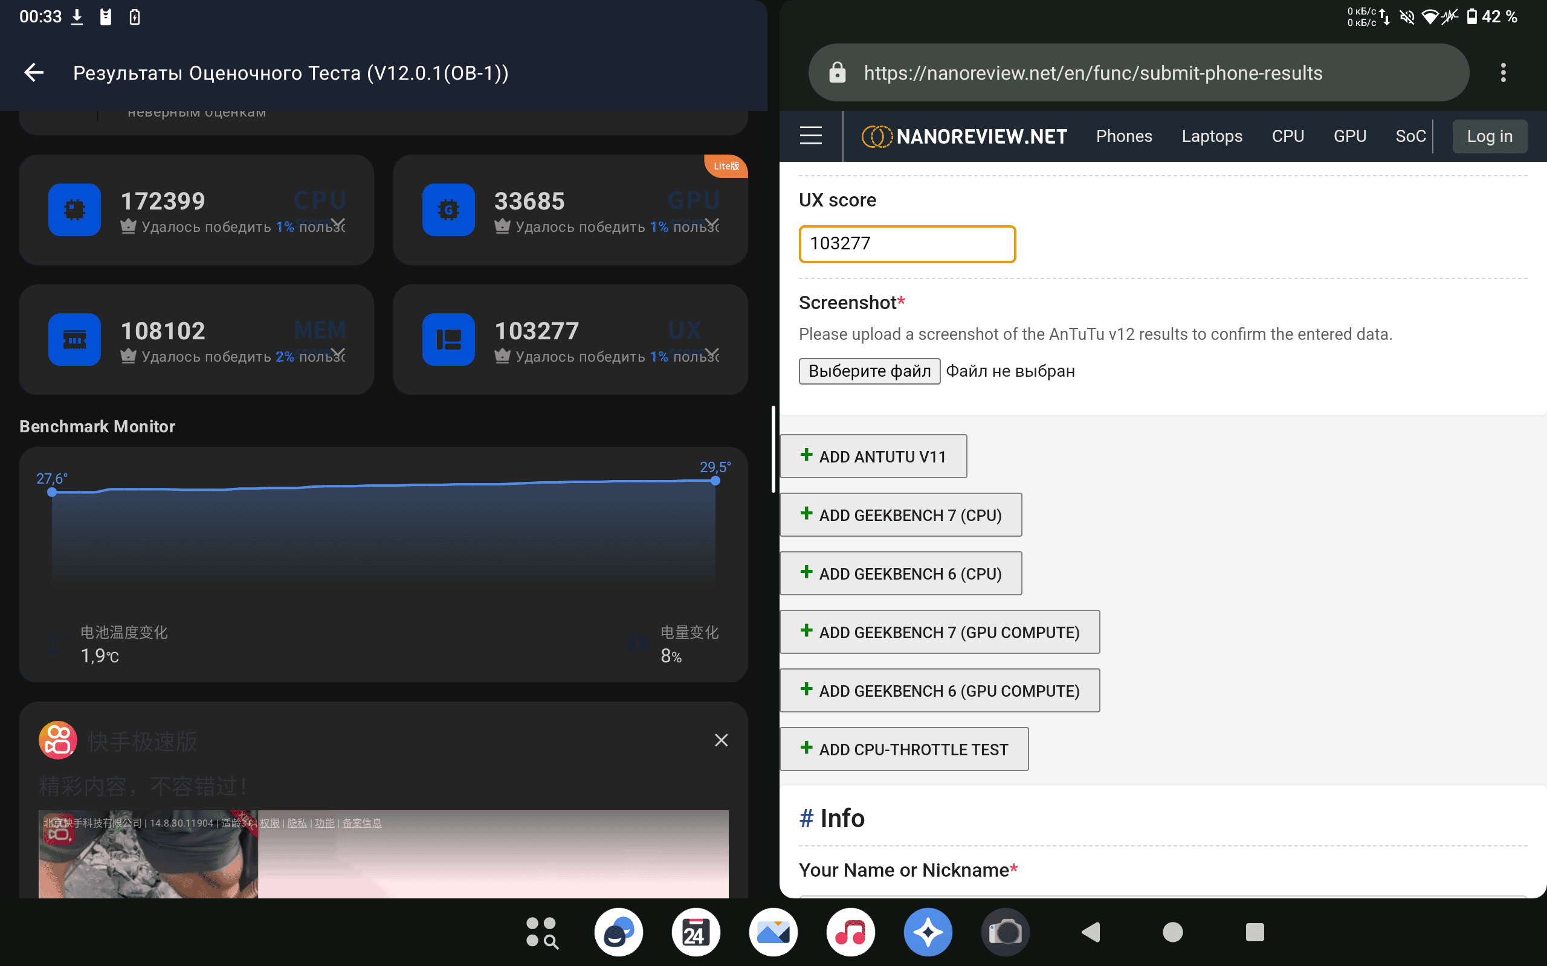Open the gallery app in dock
Screen dimensions: 1547x966
coord(773,932)
